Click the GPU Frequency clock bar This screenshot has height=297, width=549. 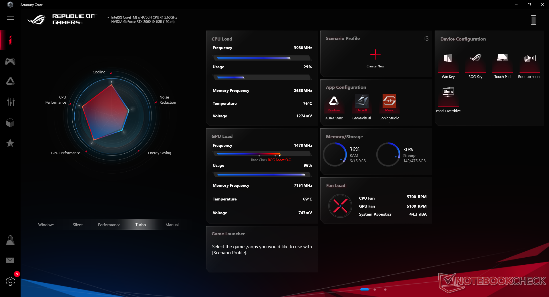click(x=262, y=154)
